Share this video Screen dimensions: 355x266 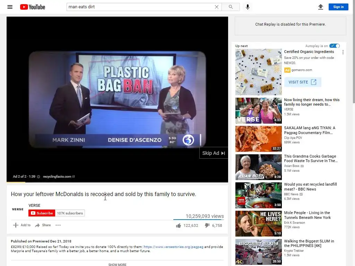(43, 225)
